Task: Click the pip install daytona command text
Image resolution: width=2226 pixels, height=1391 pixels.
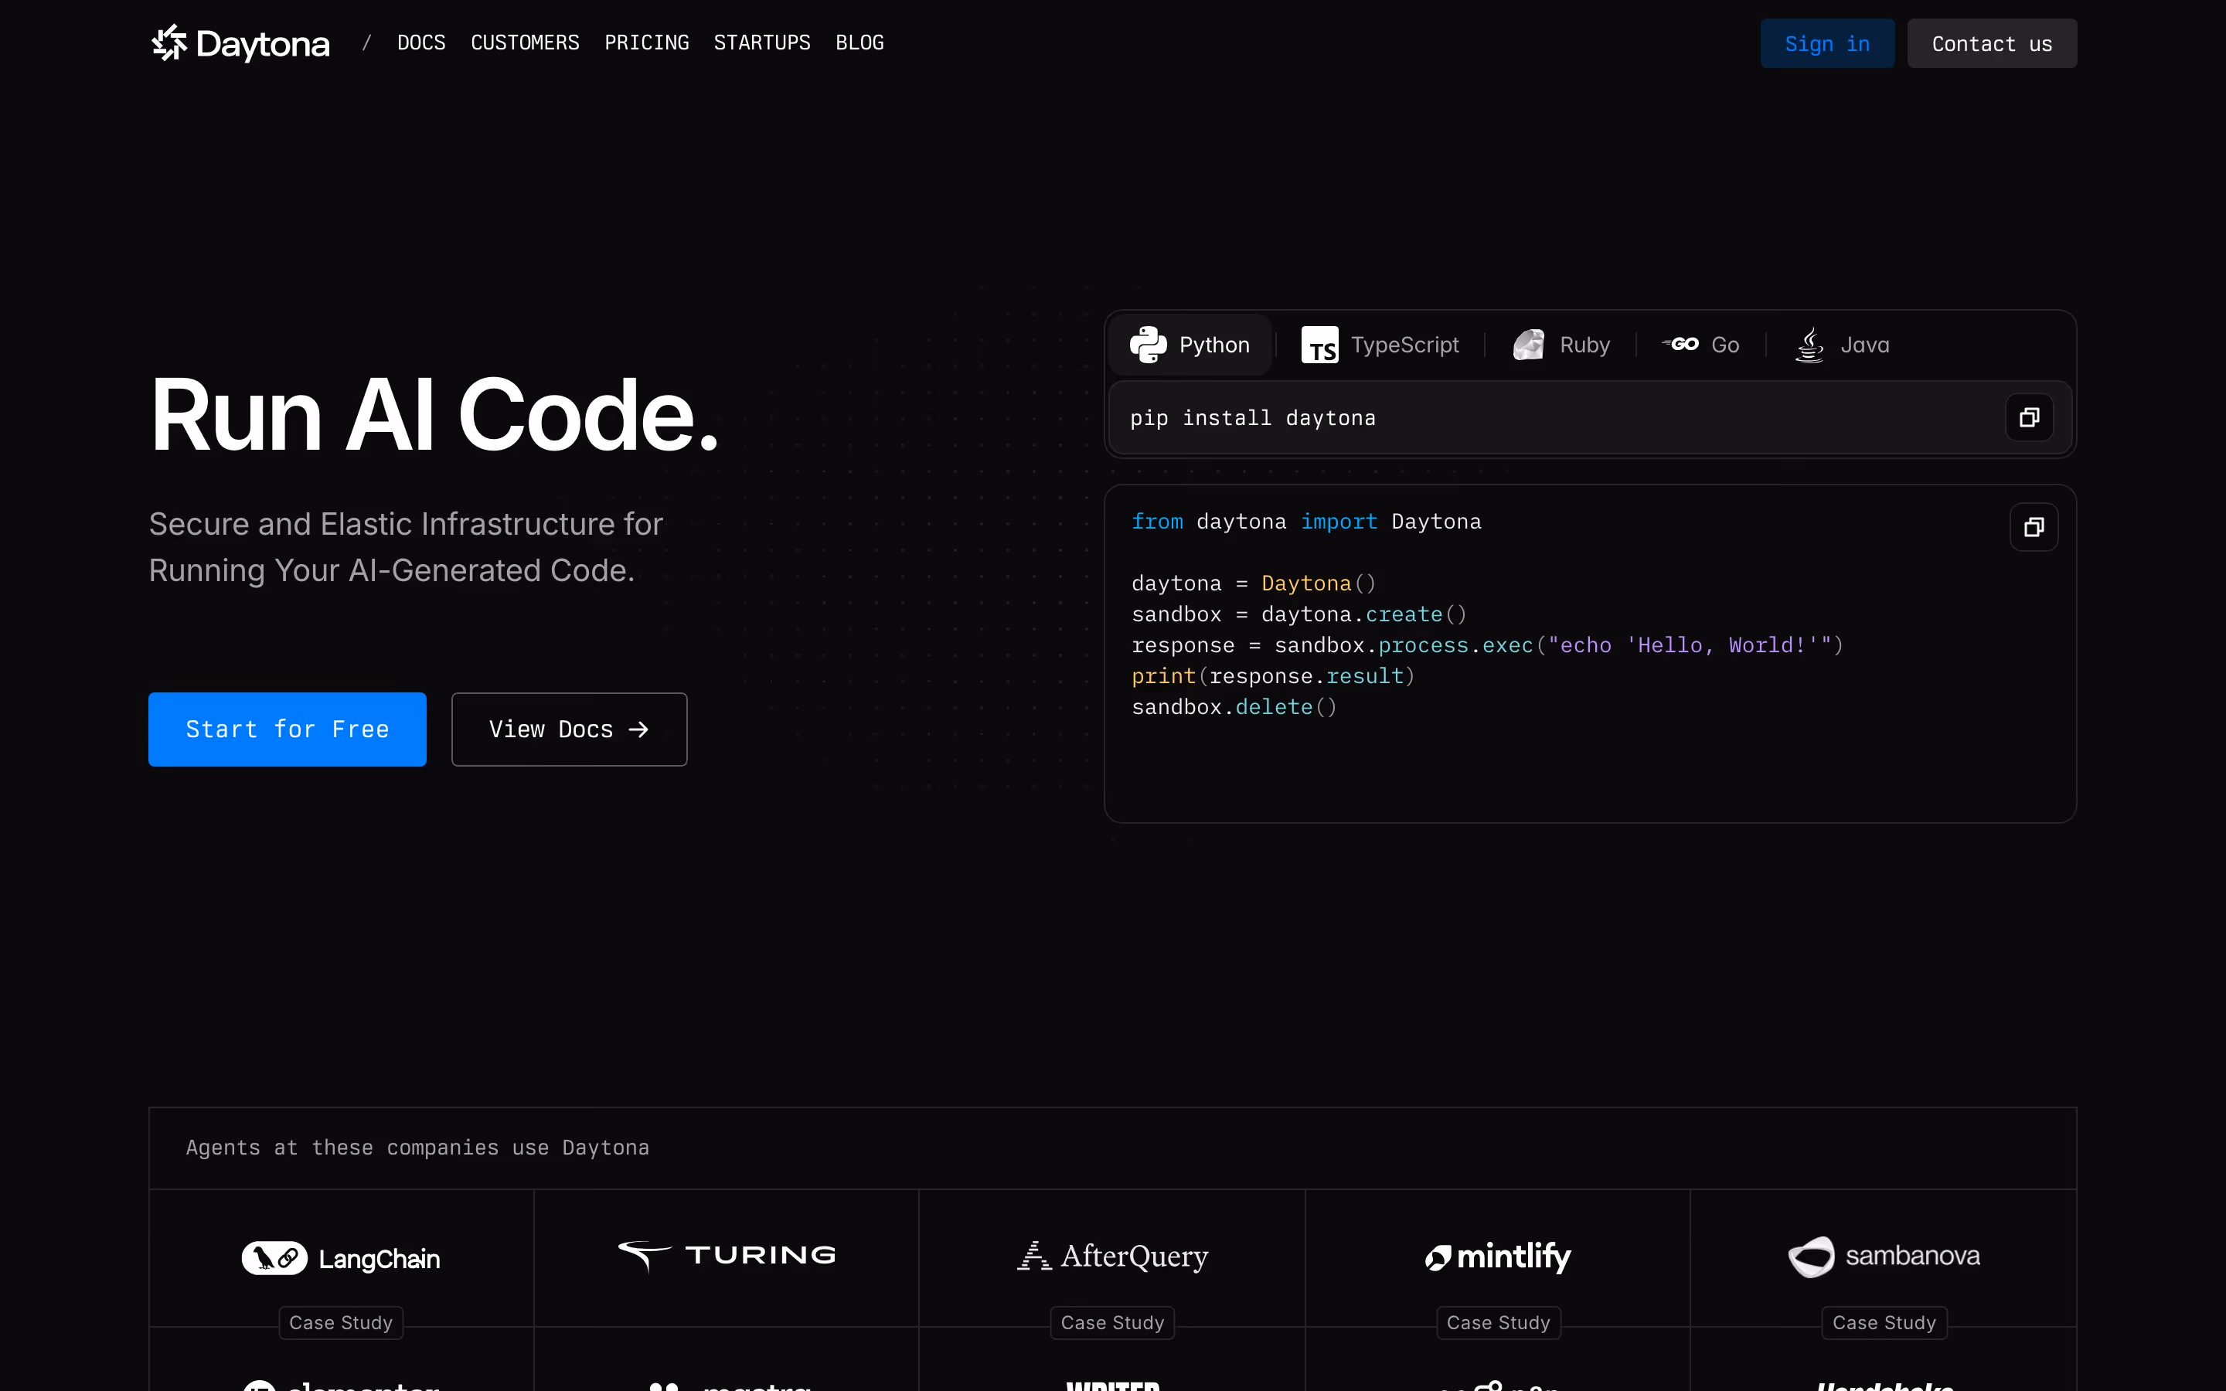Action: tap(1253, 419)
